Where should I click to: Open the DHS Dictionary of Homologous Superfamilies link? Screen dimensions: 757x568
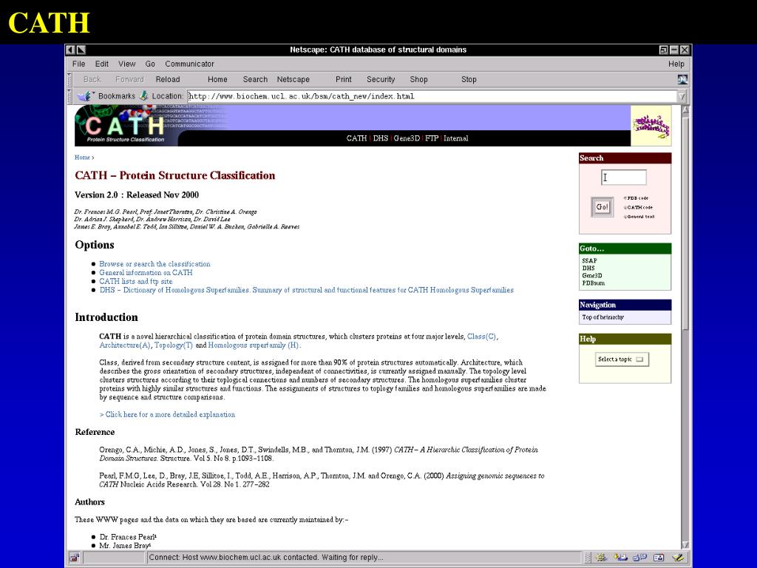(x=307, y=290)
